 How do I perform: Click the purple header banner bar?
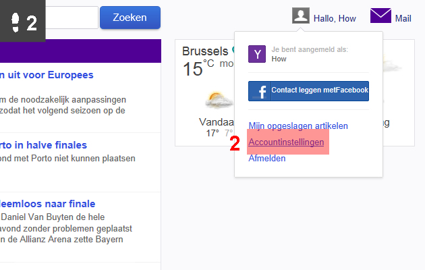[80, 51]
